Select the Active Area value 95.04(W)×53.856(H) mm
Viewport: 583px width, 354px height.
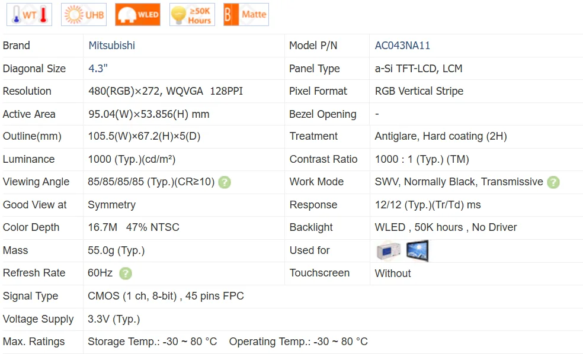pyautogui.click(x=149, y=114)
